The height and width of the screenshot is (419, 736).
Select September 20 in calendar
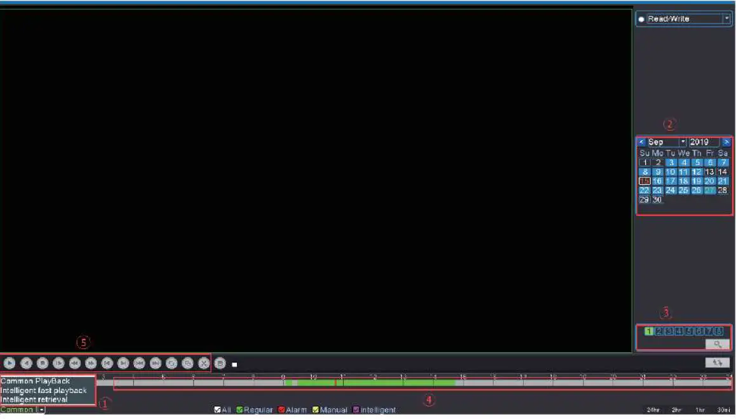710,181
